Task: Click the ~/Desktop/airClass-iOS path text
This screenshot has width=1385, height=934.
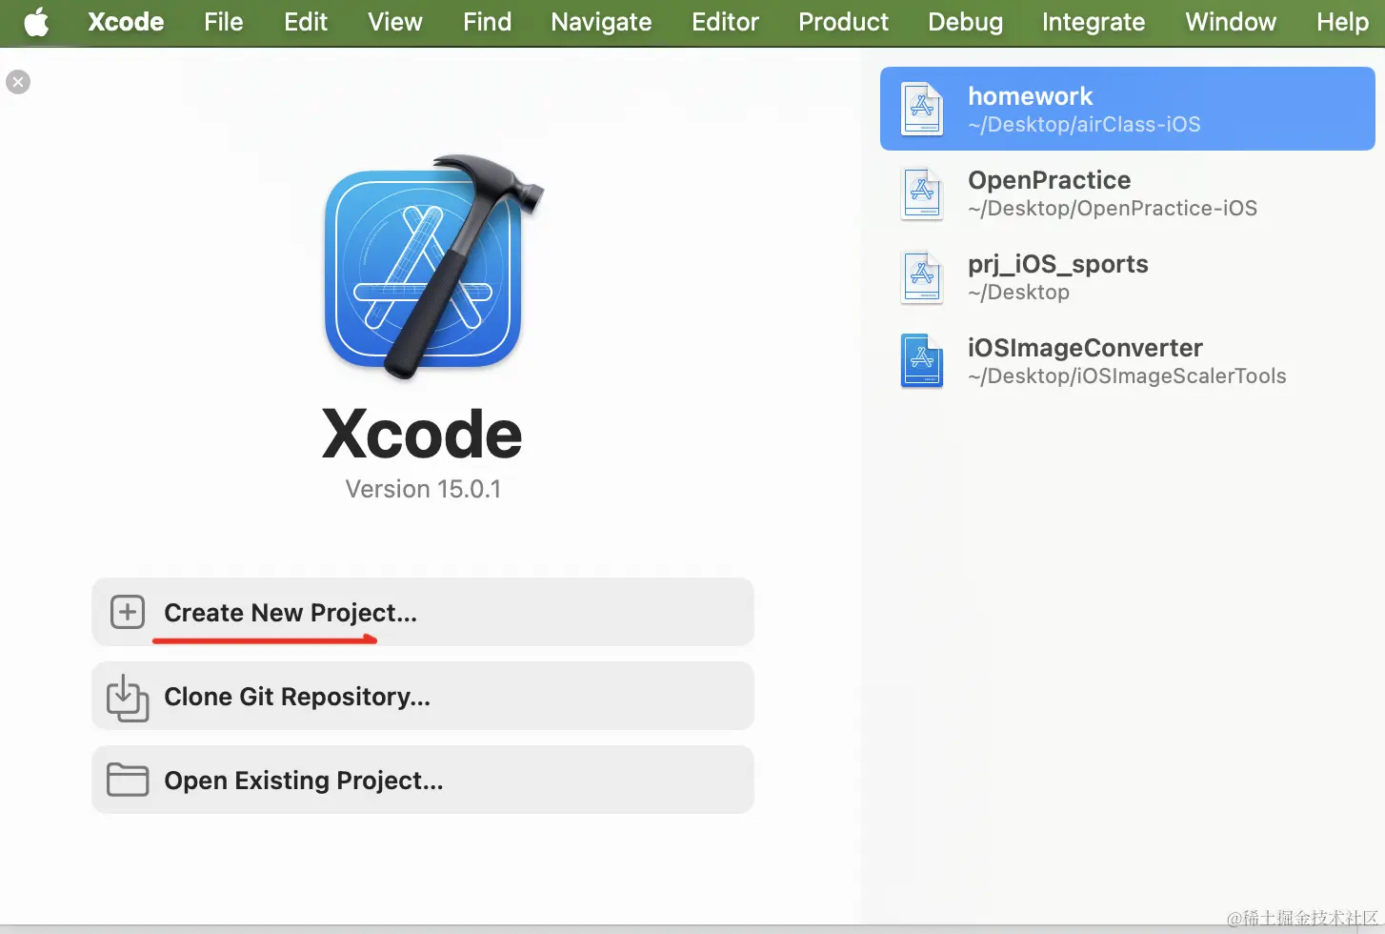Action: point(1084,125)
